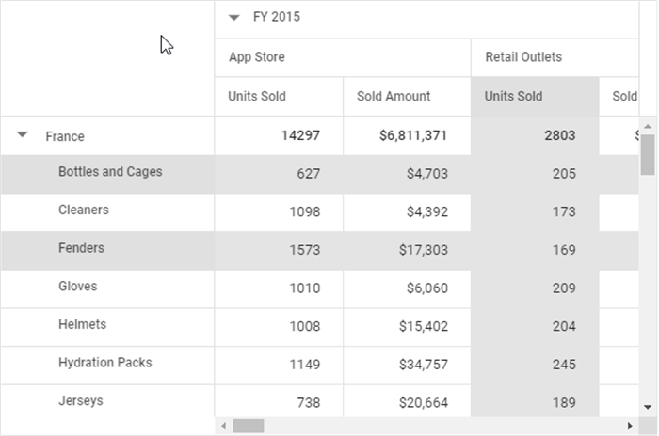Click the horizontal scrollbar right arrow
The image size is (659, 436).
click(630, 427)
